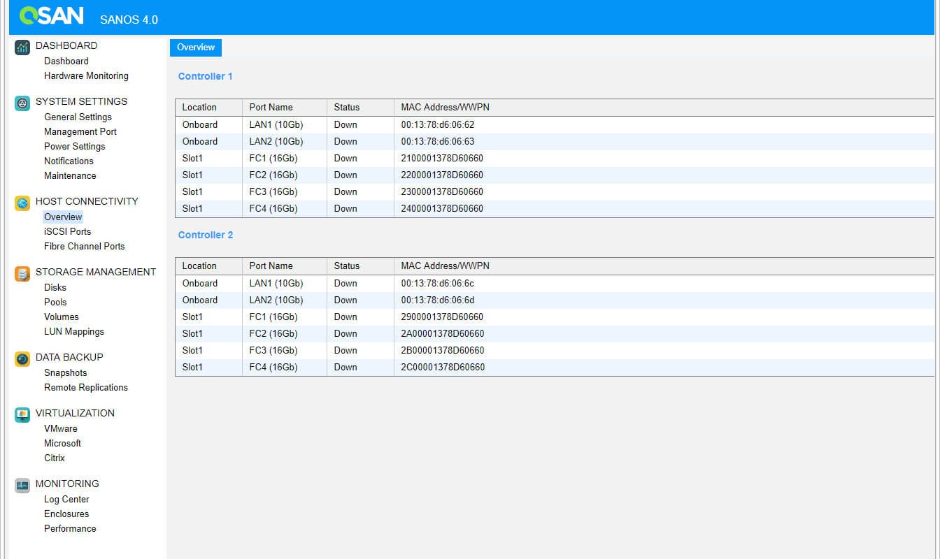Open the Microsoft virtualization page
Screen dimensions: 940x559
pyautogui.click(x=62, y=443)
